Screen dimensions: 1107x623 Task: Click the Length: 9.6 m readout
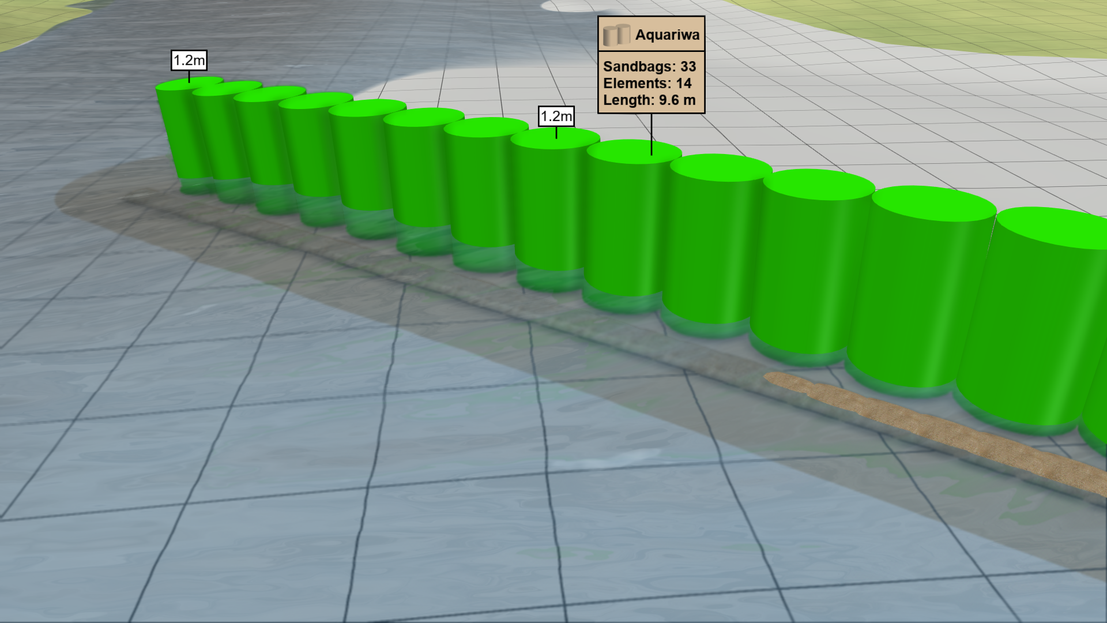(649, 99)
